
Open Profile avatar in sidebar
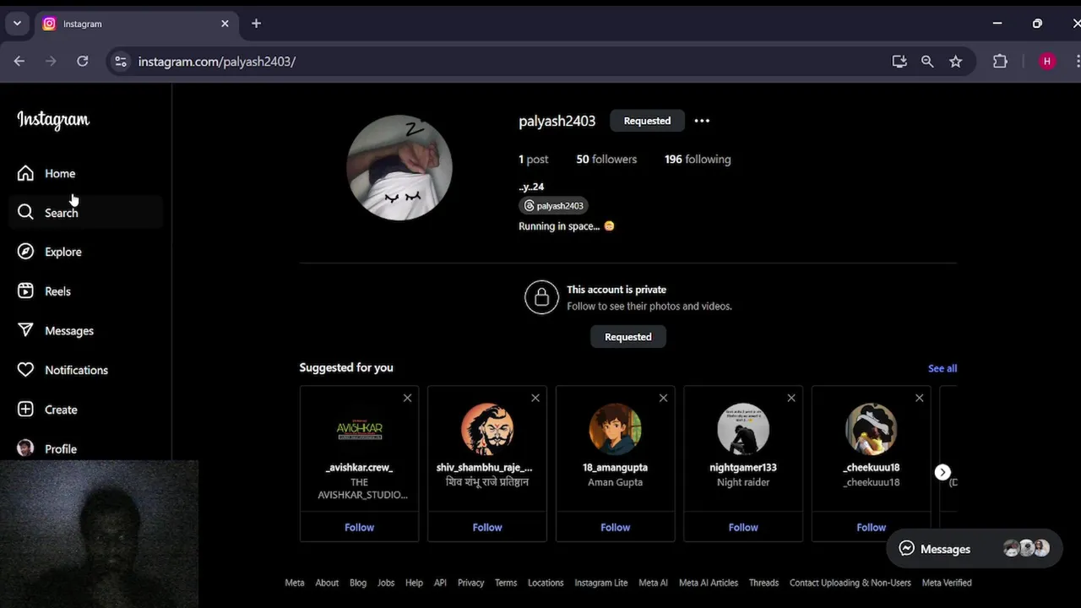(x=25, y=448)
